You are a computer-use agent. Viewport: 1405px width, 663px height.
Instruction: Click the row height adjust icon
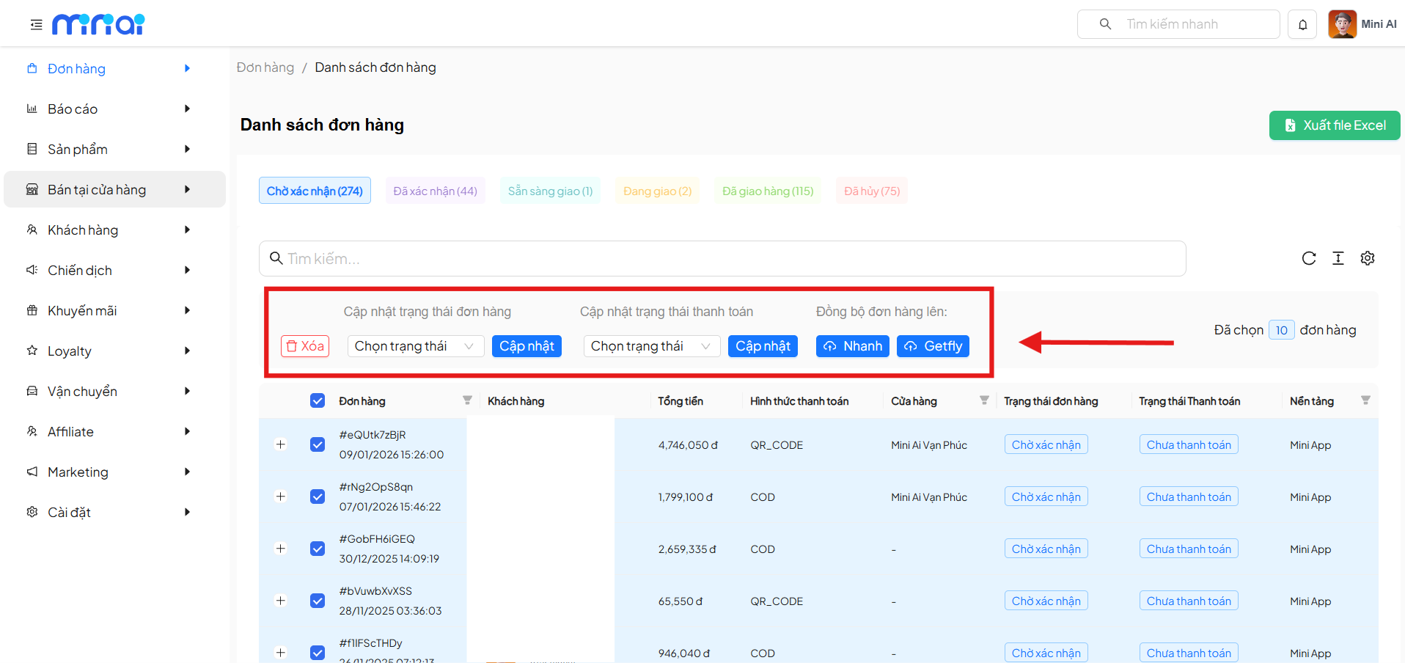1338,258
